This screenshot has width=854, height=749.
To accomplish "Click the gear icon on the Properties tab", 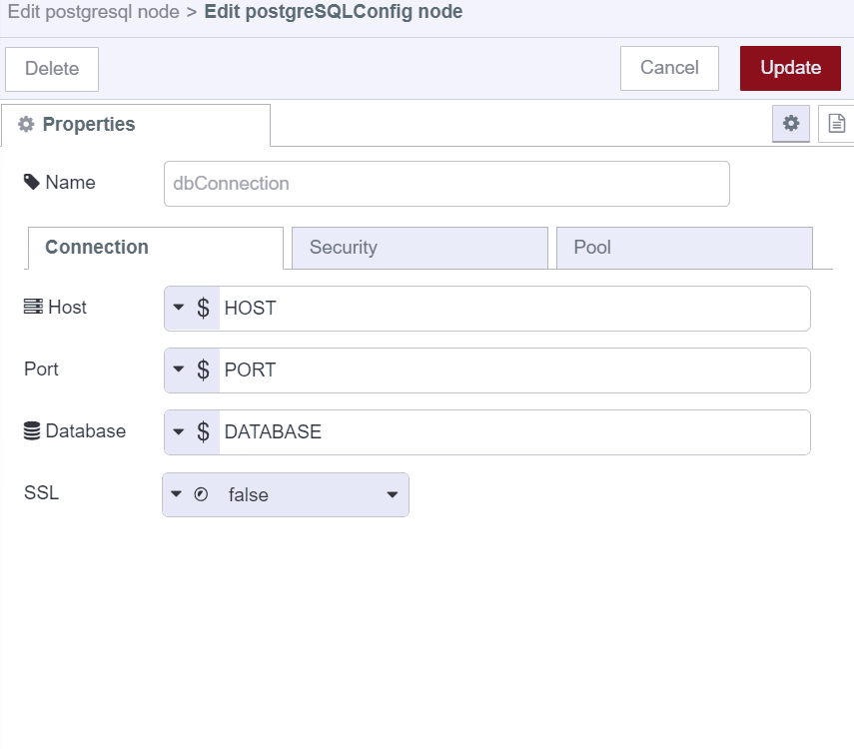I will click(x=30, y=124).
